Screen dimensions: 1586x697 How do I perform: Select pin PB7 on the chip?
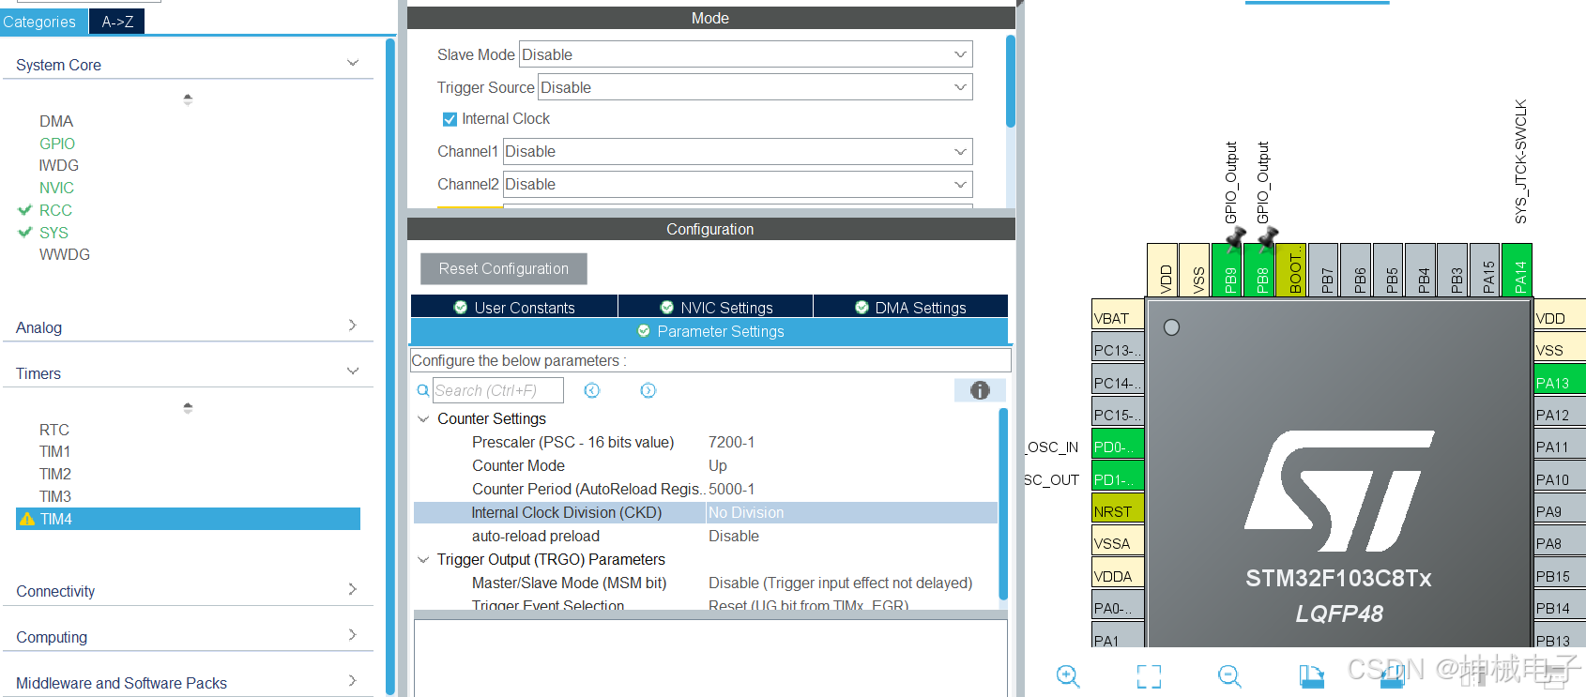pos(1323,269)
